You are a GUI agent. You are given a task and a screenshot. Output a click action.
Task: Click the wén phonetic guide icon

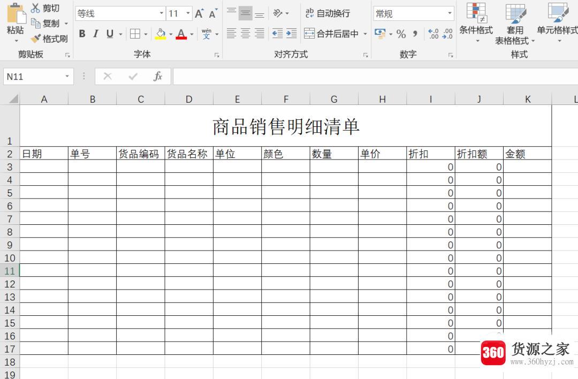click(207, 34)
